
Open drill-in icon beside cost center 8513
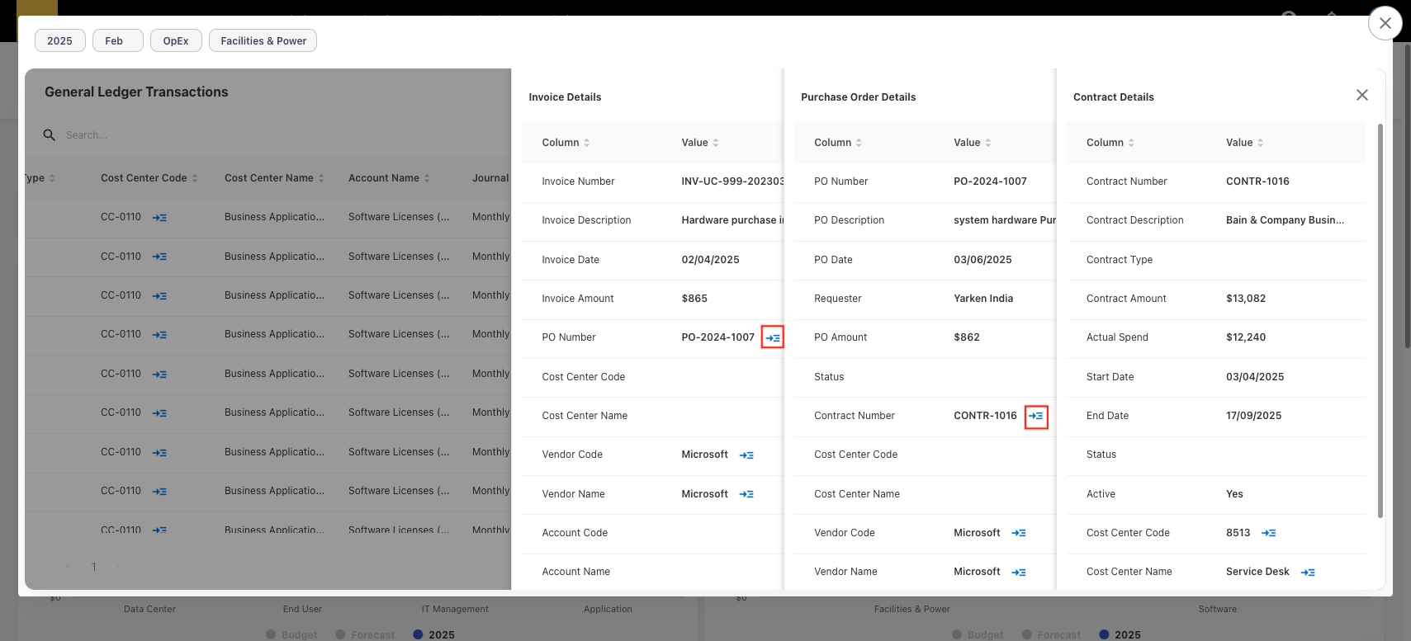[1269, 533]
